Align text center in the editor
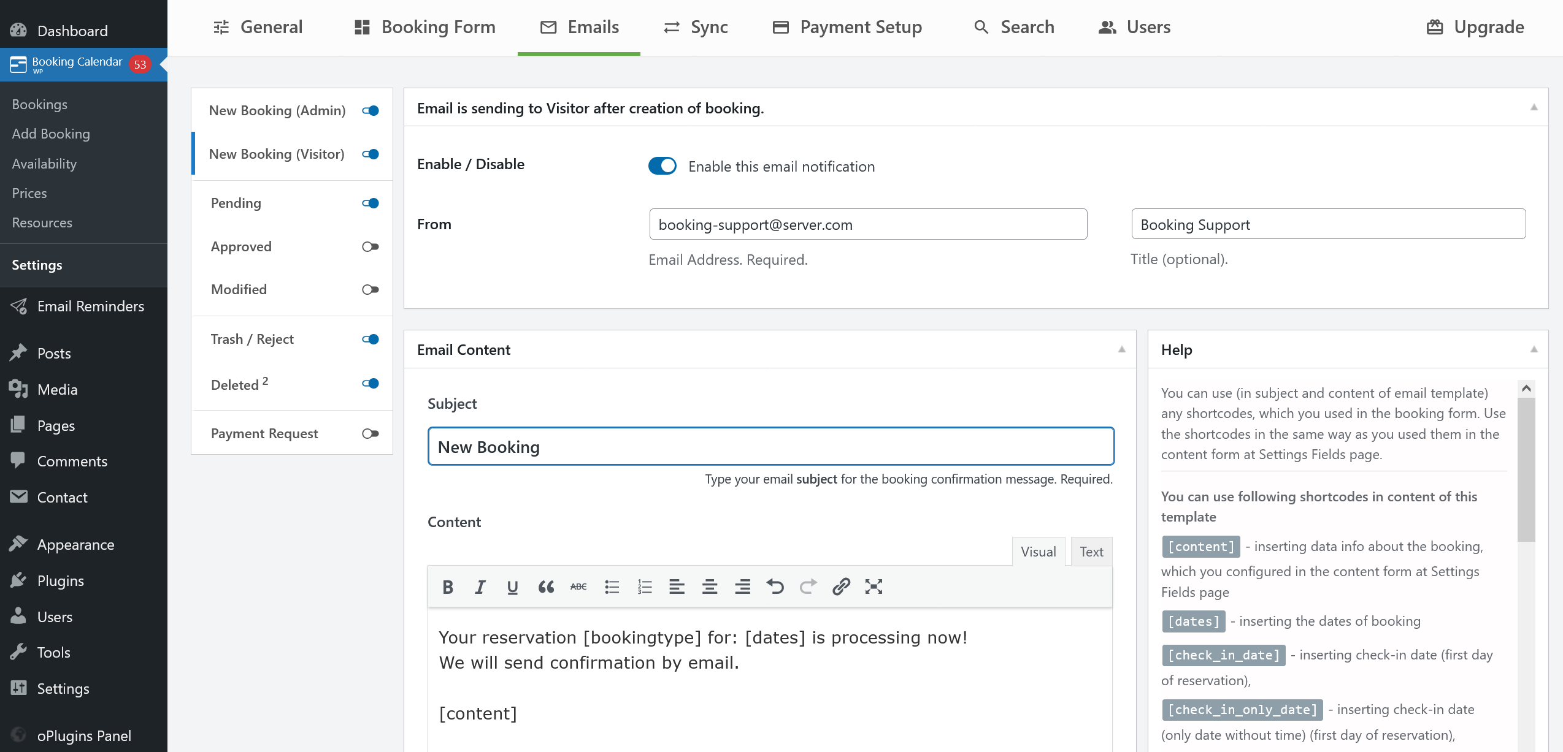 [x=710, y=587]
